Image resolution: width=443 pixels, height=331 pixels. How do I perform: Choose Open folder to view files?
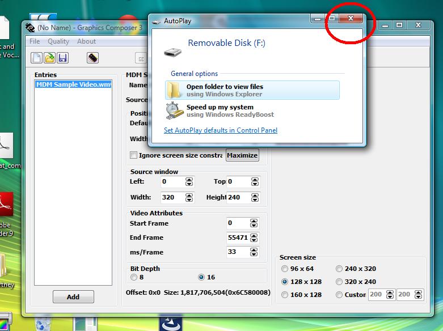click(x=252, y=90)
